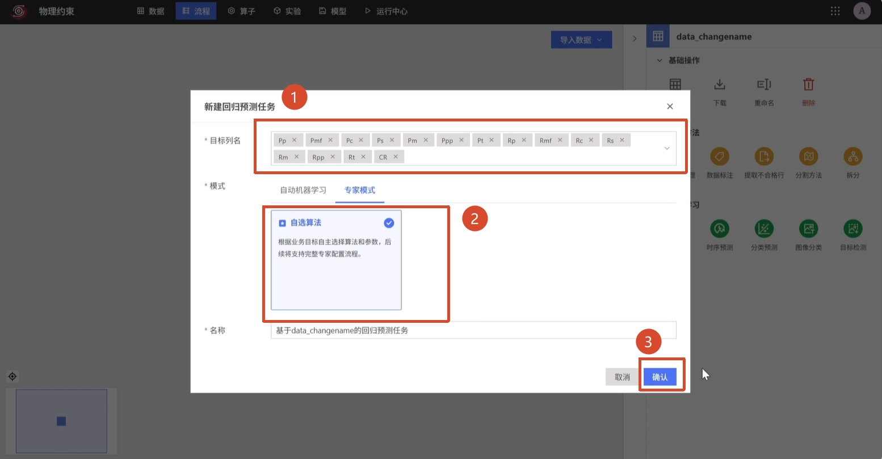Open the 时序预测 icon

[x=720, y=229]
